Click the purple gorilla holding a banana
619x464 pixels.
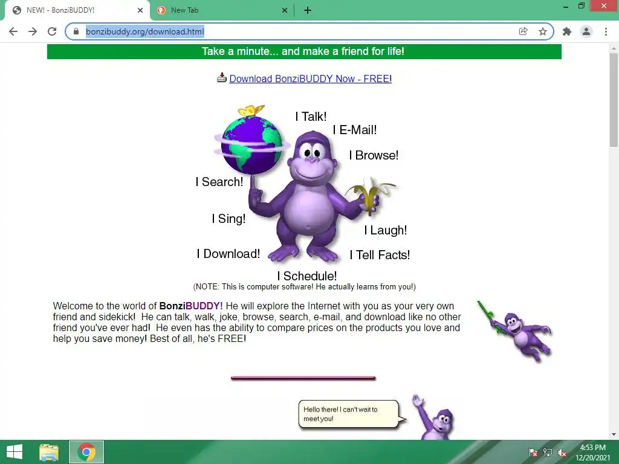314,196
